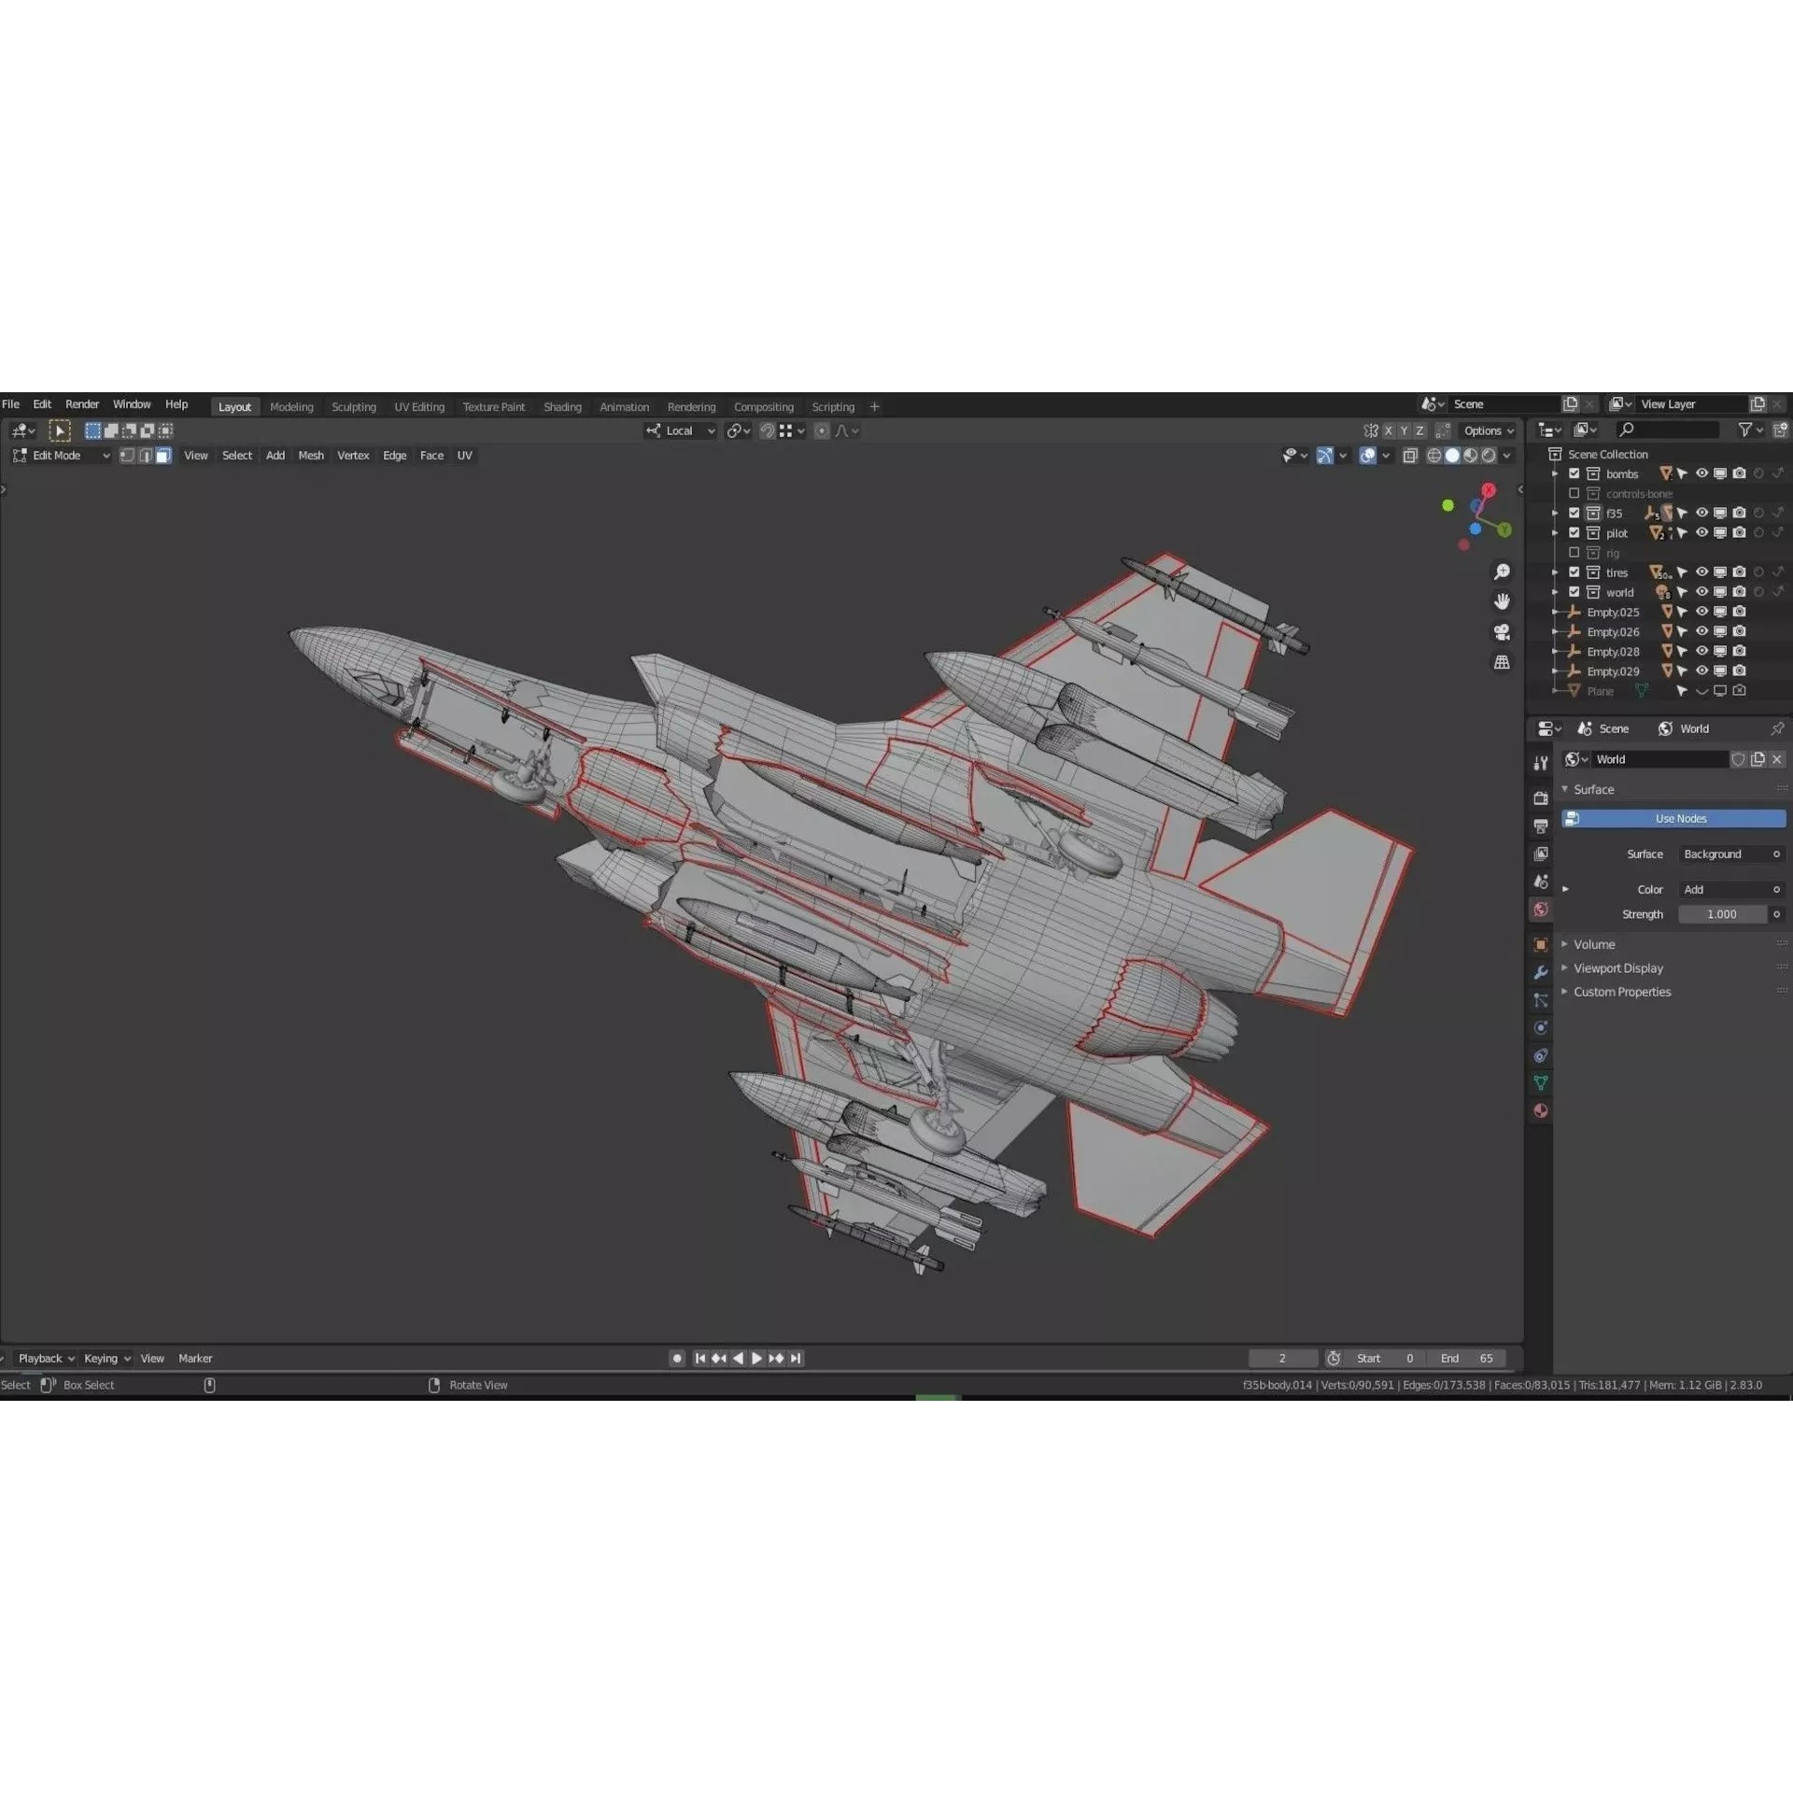Uncheck the f35 collection checkbox
Viewport: 1793px width, 1793px height.
(x=1574, y=513)
